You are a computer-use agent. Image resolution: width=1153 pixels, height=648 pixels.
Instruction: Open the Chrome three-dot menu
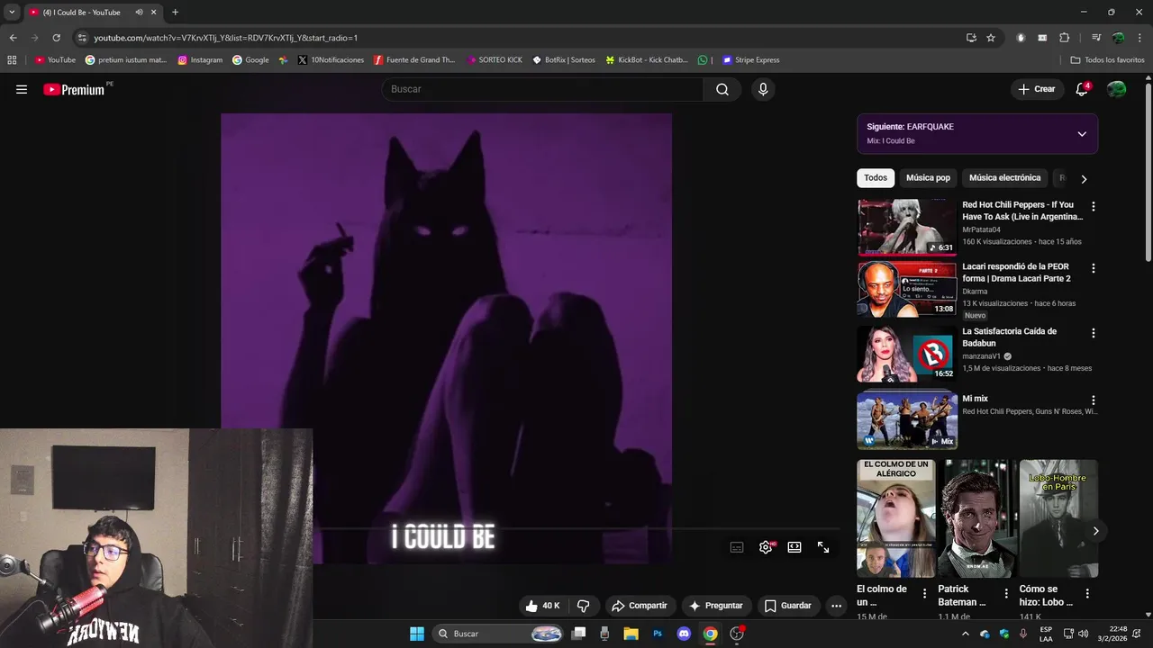click(x=1139, y=38)
